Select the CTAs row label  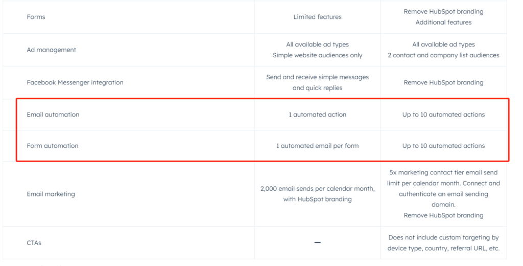34,243
